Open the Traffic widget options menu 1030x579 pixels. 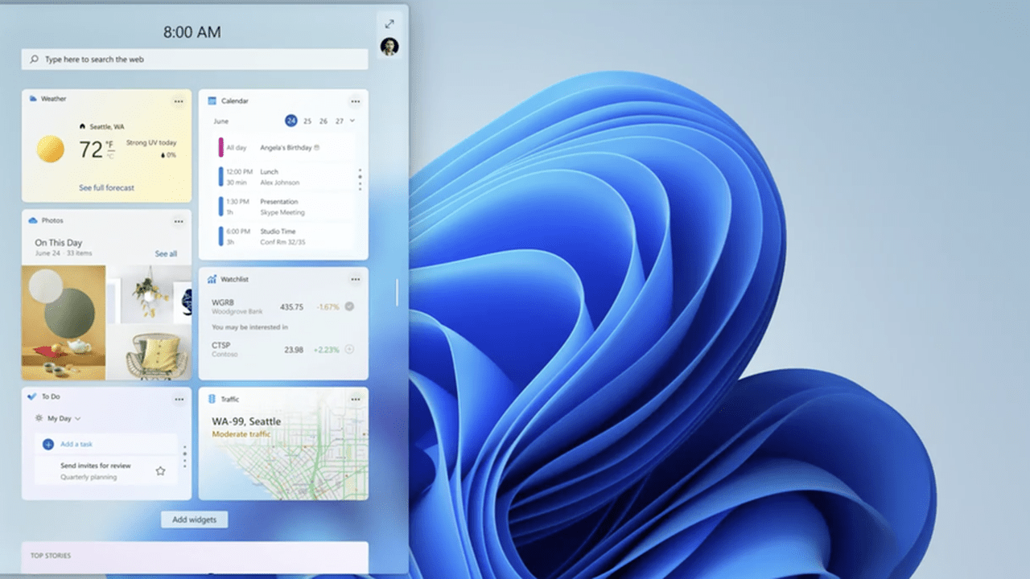pos(355,399)
